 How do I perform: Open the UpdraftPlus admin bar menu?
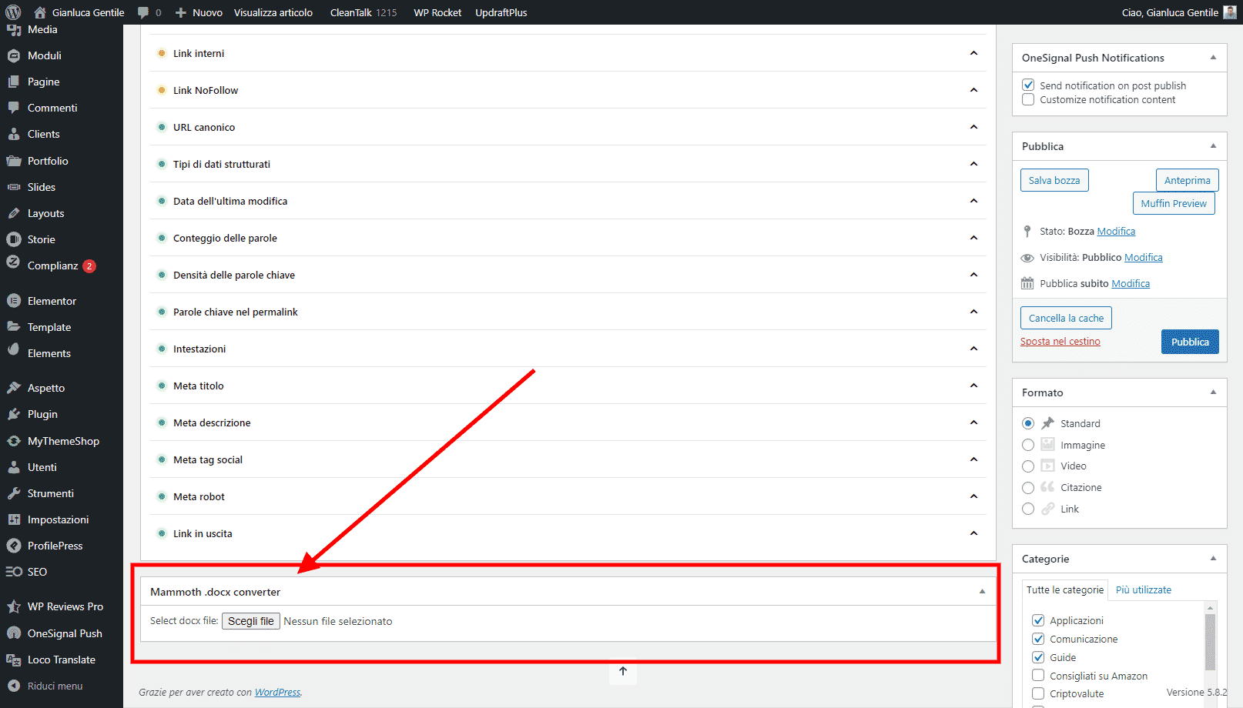tap(501, 12)
